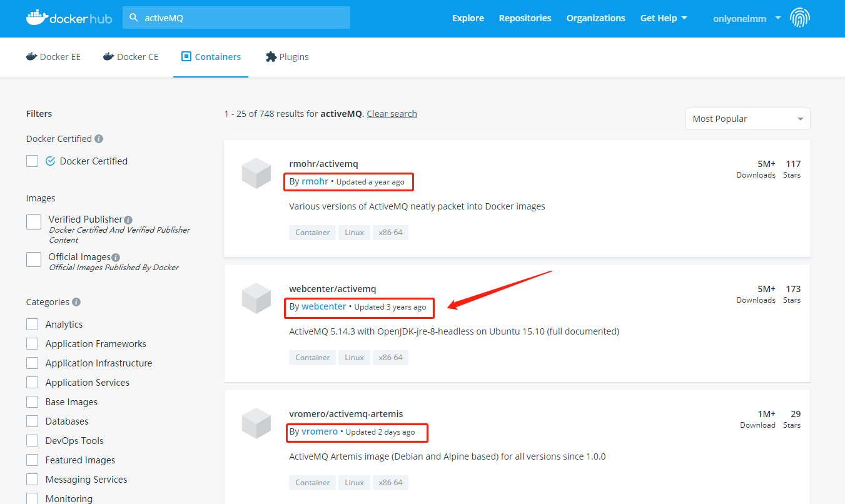Check the Messaging Services category
845x504 pixels.
tap(32, 479)
